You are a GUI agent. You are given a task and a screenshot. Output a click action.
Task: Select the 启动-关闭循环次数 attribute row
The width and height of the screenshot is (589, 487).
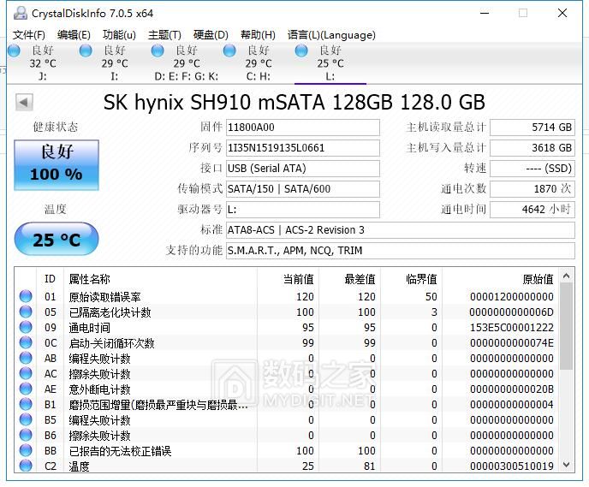coord(287,343)
